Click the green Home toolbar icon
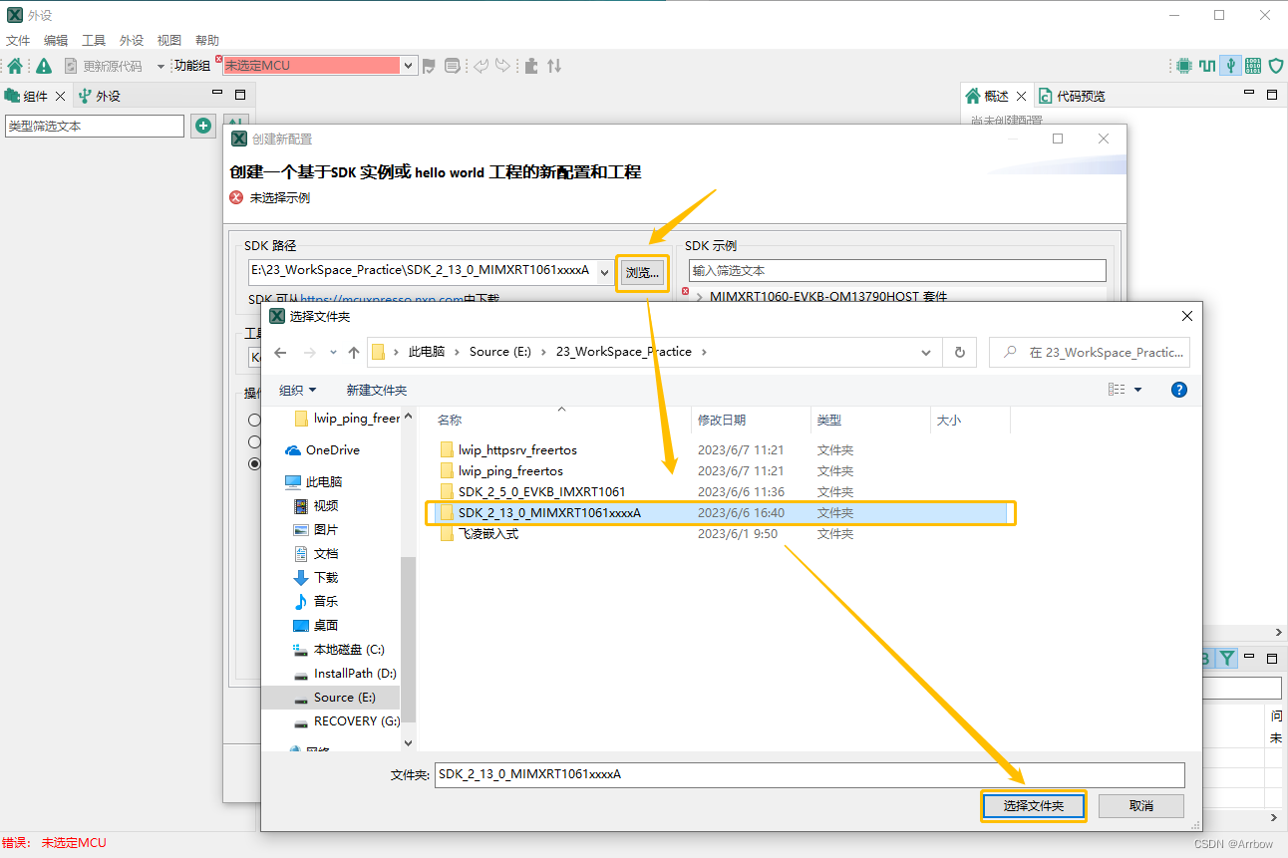 coord(15,66)
